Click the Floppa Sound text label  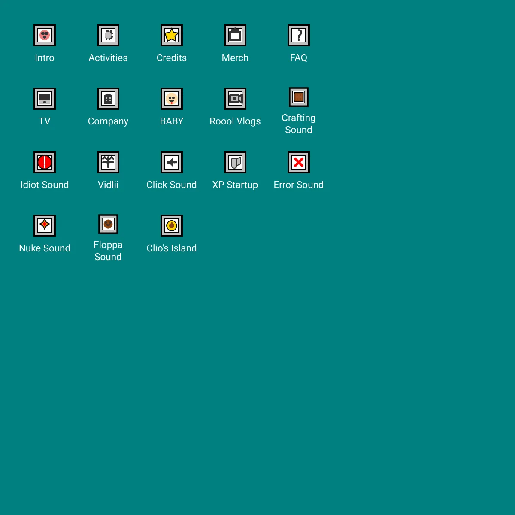pos(108,251)
